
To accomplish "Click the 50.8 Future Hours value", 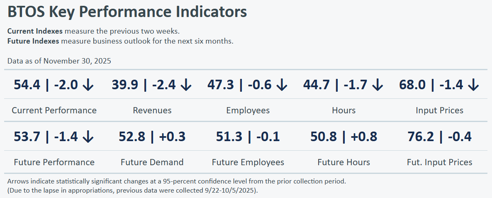I will [x=322, y=137].
